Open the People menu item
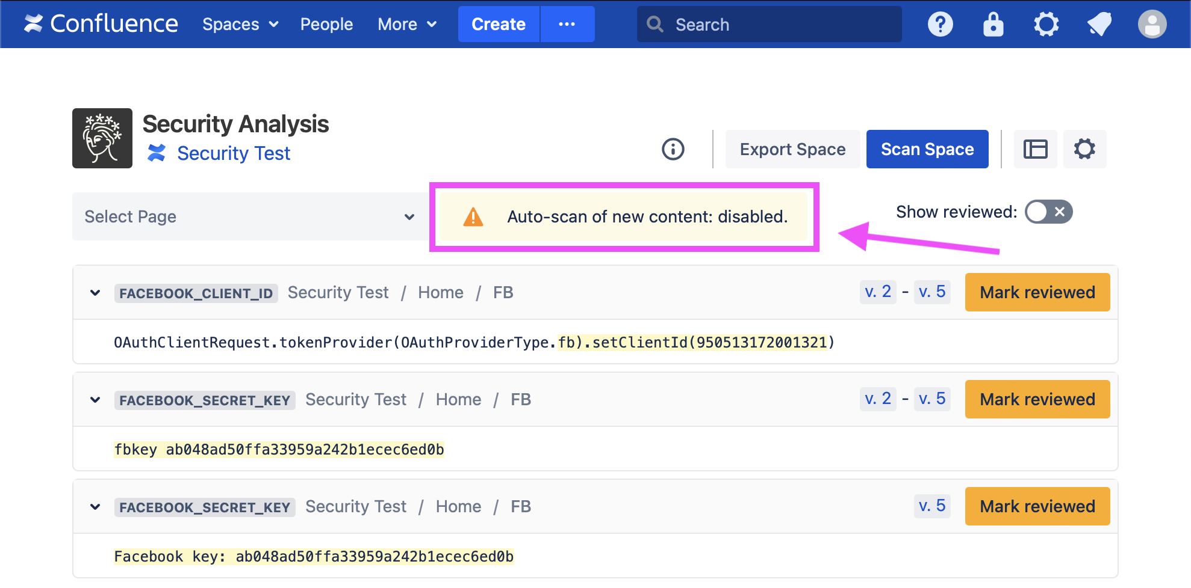Screen dimensions: 1191x588 click(326, 25)
